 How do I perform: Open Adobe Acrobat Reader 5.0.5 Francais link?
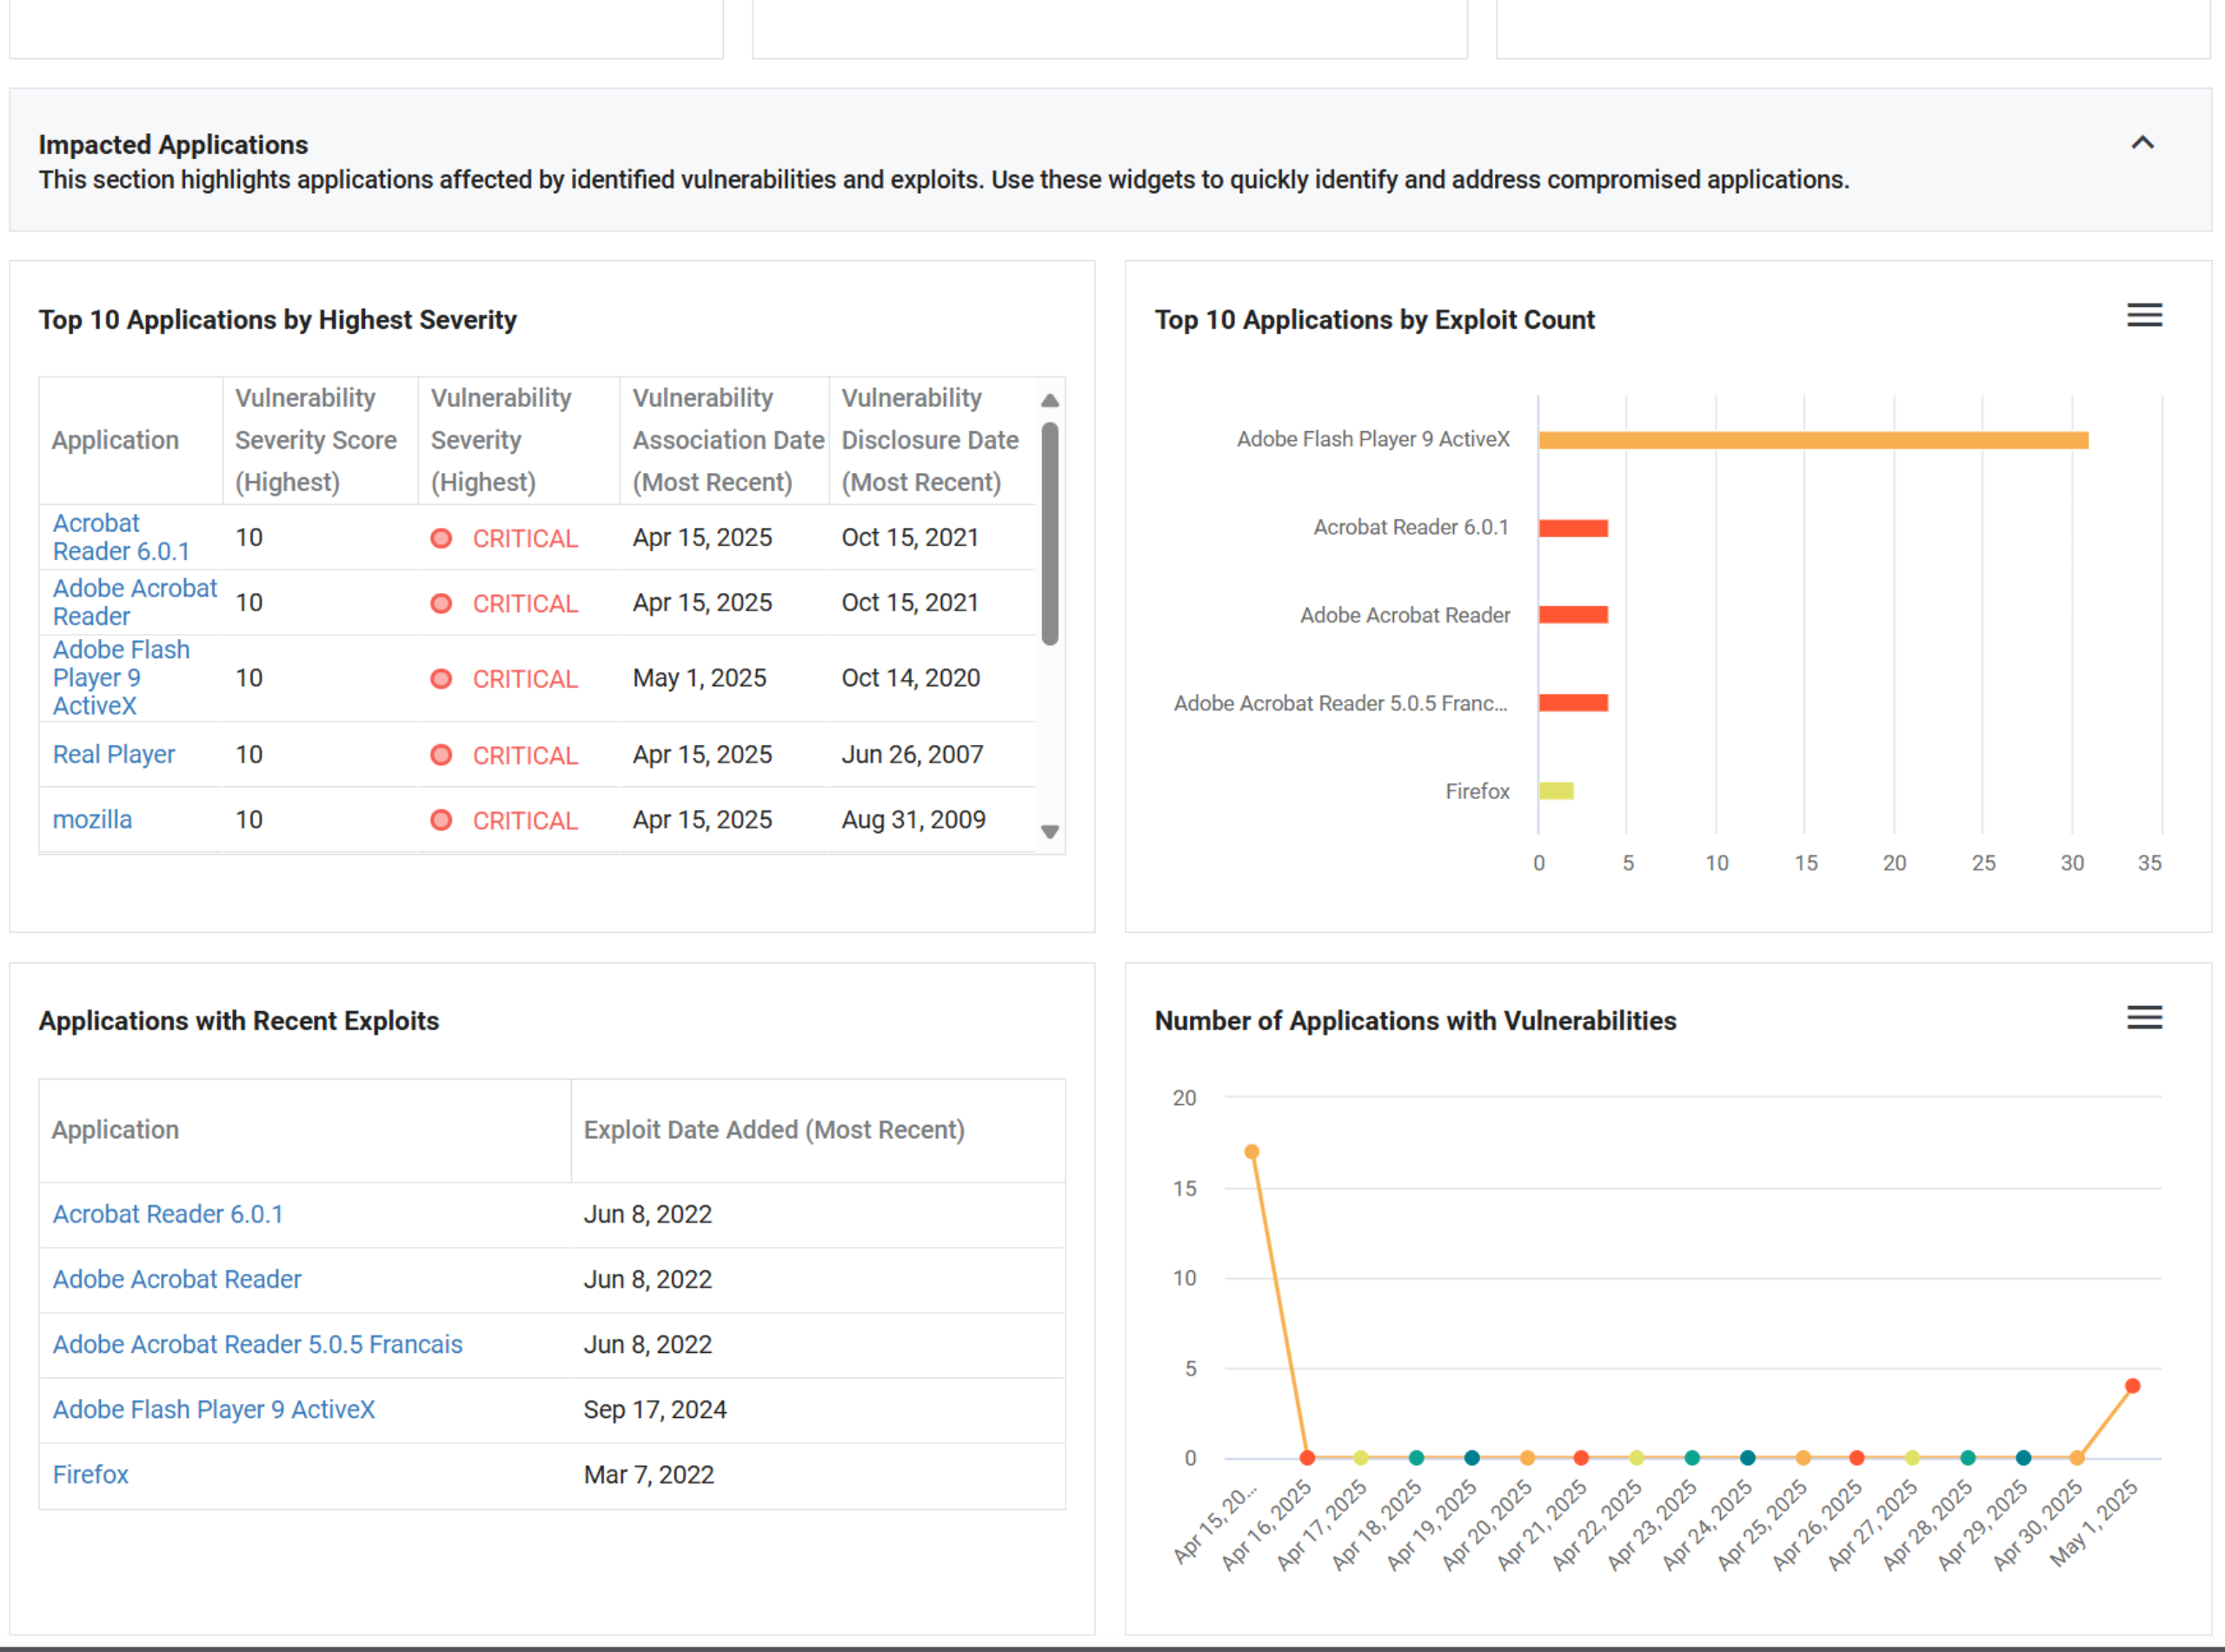pos(257,1344)
